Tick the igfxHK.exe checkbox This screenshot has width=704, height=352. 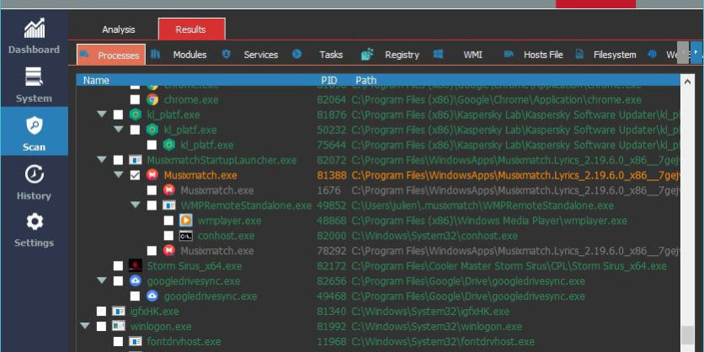click(101, 312)
